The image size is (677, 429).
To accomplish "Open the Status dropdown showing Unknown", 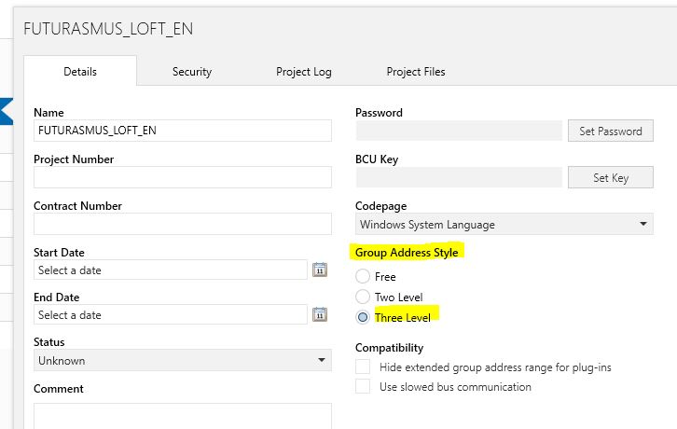I will (183, 361).
